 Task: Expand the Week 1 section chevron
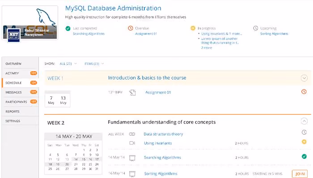pyautogui.click(x=304, y=78)
